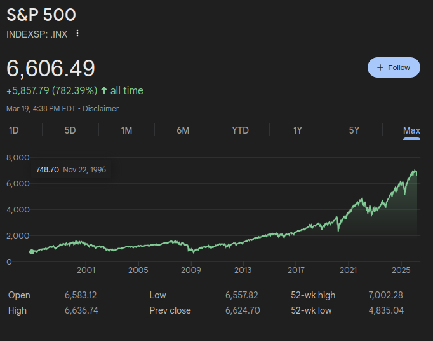Click the 6,606.49 index price
Screen dimensions: 433x341
click(51, 68)
